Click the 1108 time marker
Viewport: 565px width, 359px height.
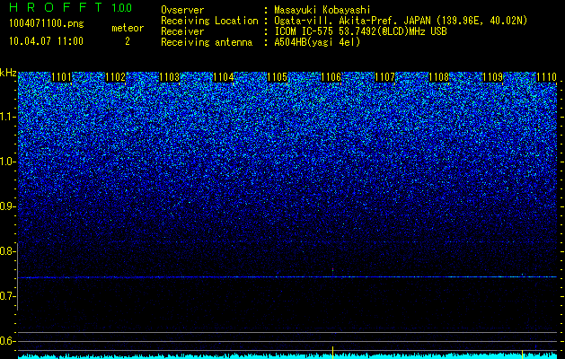click(439, 77)
